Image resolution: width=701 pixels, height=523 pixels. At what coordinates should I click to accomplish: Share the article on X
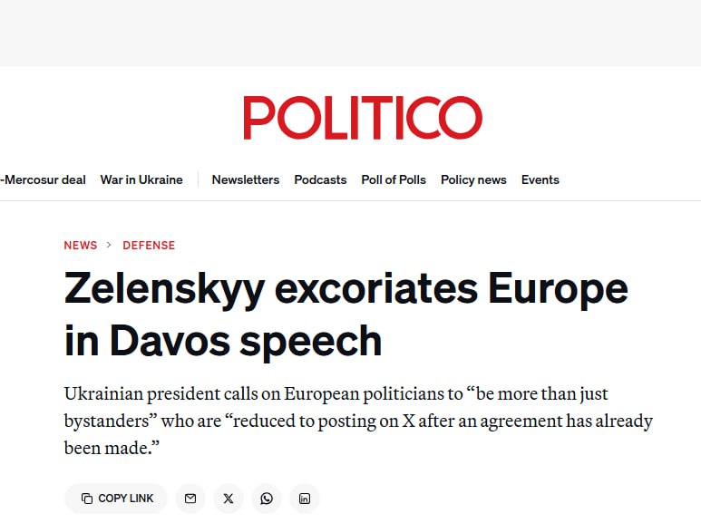(x=229, y=499)
